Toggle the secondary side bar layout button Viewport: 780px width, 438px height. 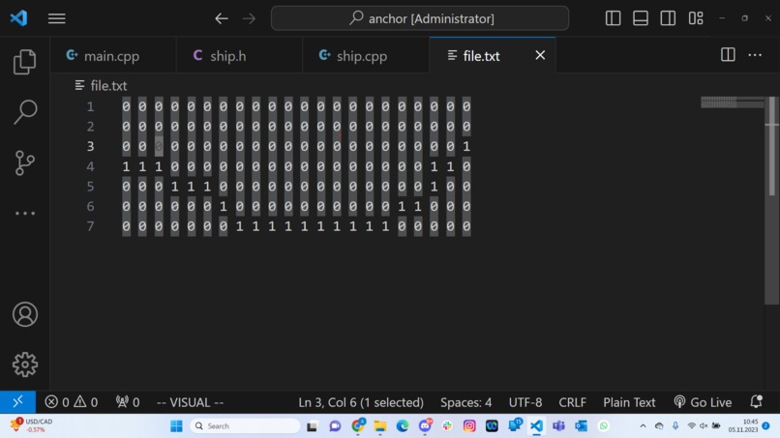tap(668, 18)
